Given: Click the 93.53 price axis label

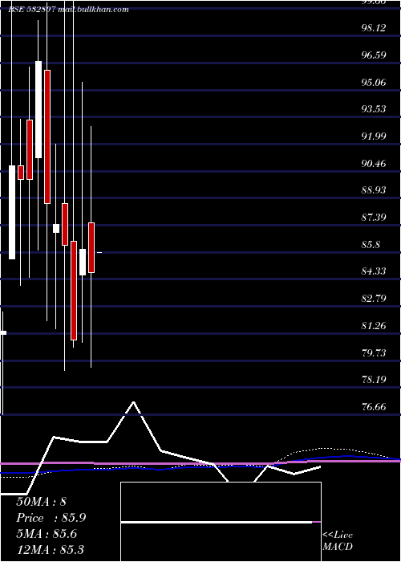Looking at the screenshot, I should coord(374,108).
